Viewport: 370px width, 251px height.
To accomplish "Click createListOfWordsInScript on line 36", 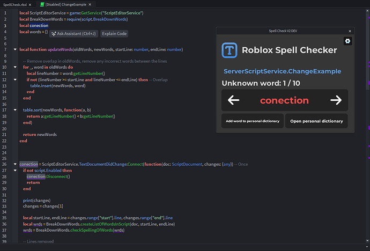I will tap(105, 224).
